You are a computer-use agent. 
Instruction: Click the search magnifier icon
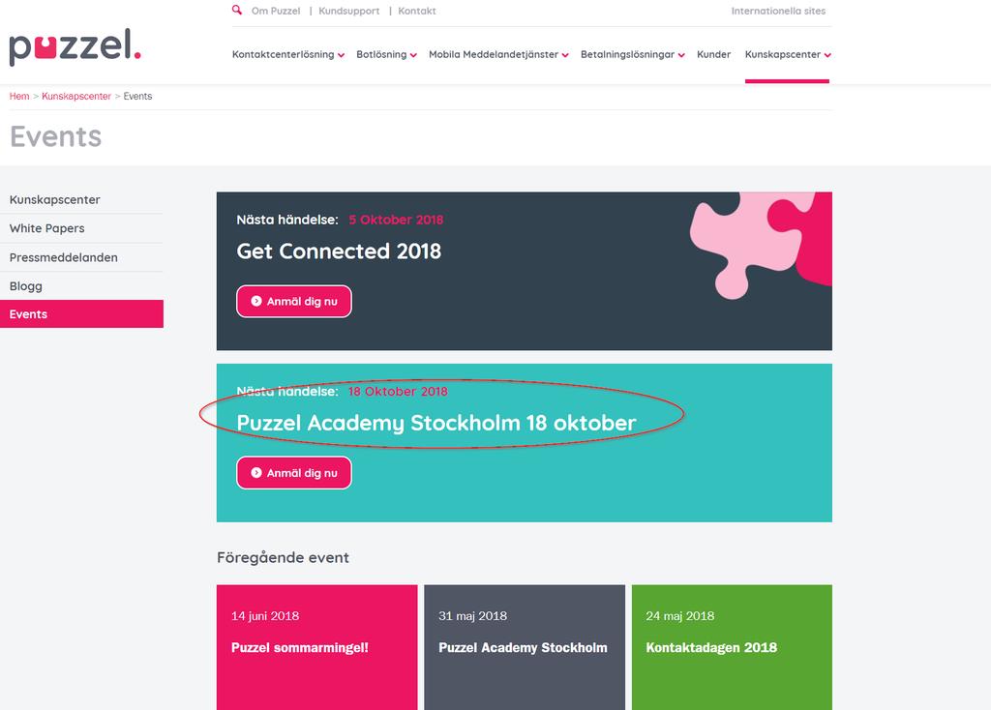click(x=237, y=10)
